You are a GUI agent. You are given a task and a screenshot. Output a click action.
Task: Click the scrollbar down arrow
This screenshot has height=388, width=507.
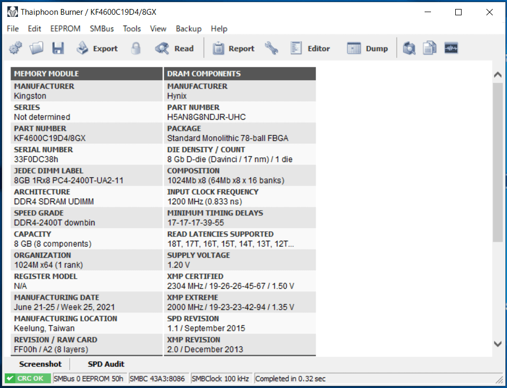(498, 344)
